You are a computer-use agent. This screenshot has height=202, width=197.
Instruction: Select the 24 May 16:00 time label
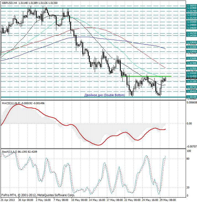(150, 200)
